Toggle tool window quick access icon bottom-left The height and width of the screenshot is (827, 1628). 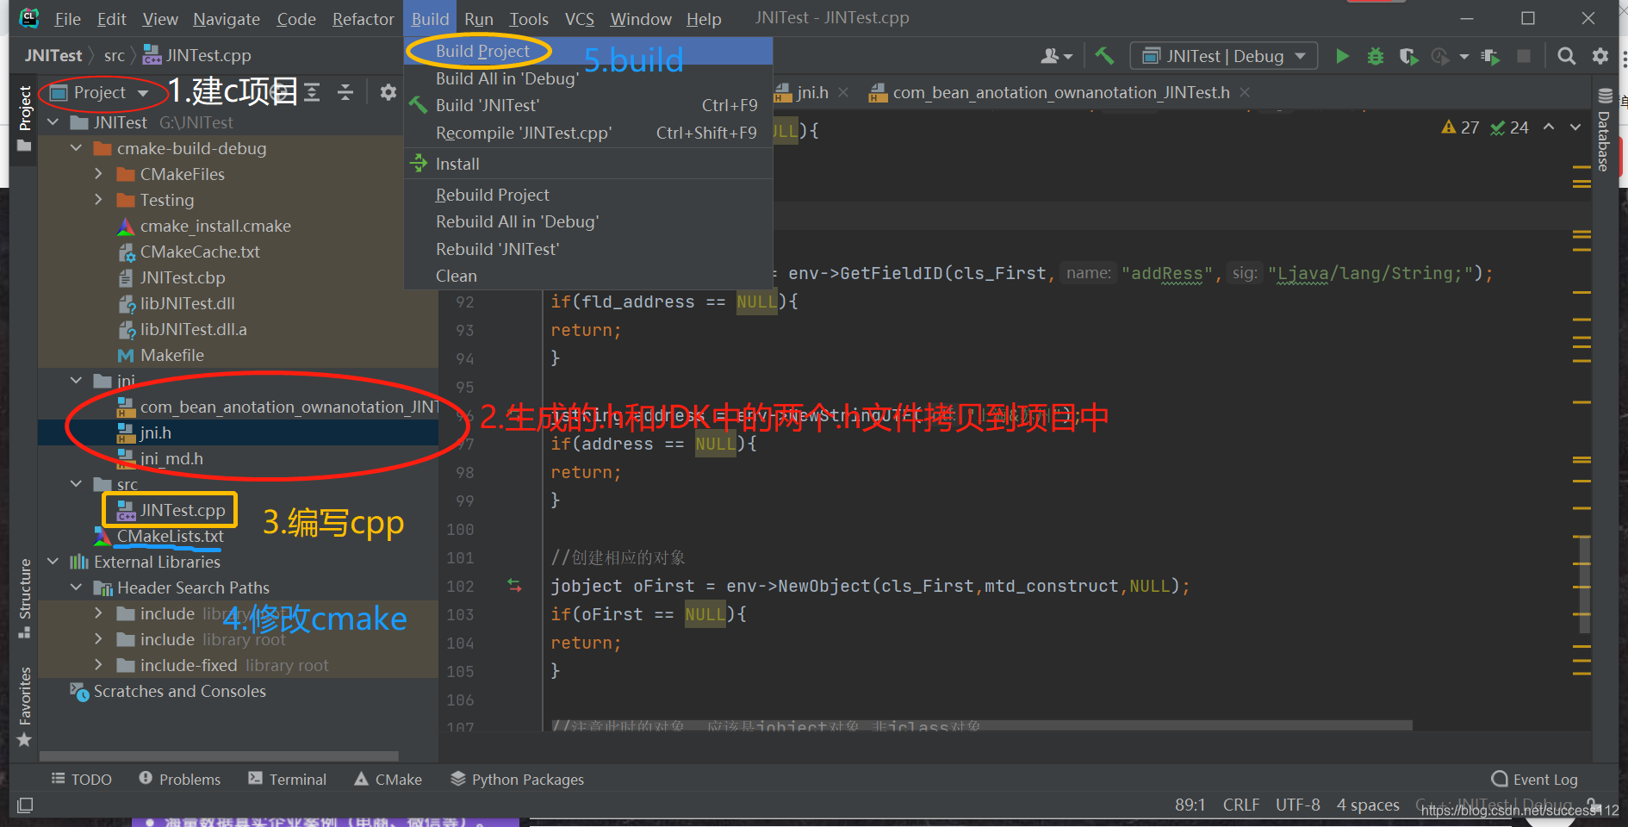[x=25, y=805]
